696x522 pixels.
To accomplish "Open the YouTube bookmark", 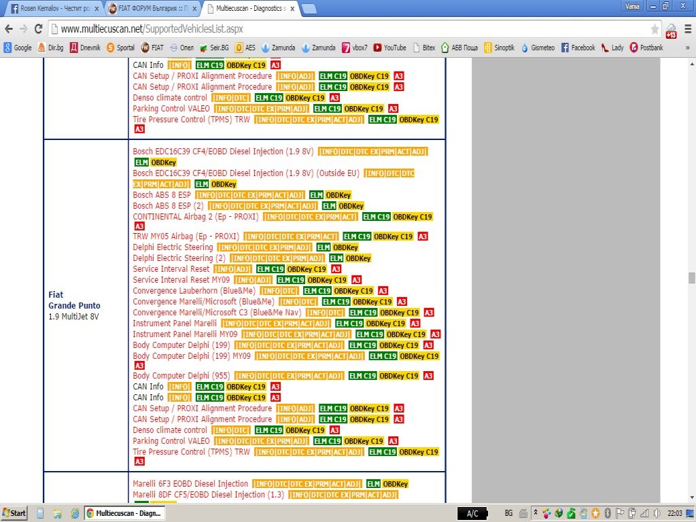I will point(389,48).
